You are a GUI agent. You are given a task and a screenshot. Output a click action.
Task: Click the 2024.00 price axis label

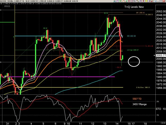coord(161,37)
